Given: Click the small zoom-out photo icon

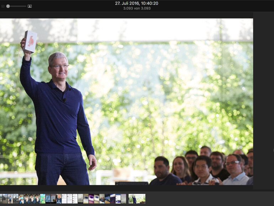Looking at the screenshot, I should coord(3,6).
